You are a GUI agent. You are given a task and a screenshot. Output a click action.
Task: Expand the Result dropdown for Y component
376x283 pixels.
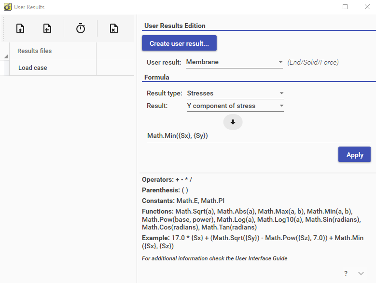coord(235,106)
